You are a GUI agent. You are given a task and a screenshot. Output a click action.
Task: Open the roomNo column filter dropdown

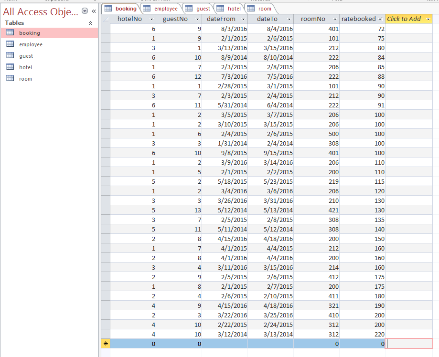334,18
